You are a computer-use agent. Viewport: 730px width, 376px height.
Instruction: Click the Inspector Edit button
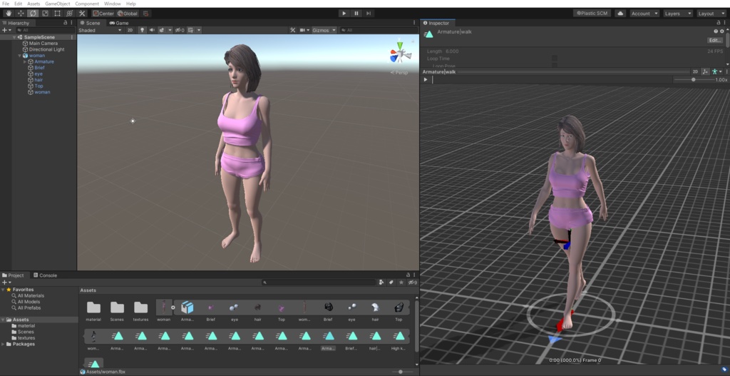[x=715, y=41]
